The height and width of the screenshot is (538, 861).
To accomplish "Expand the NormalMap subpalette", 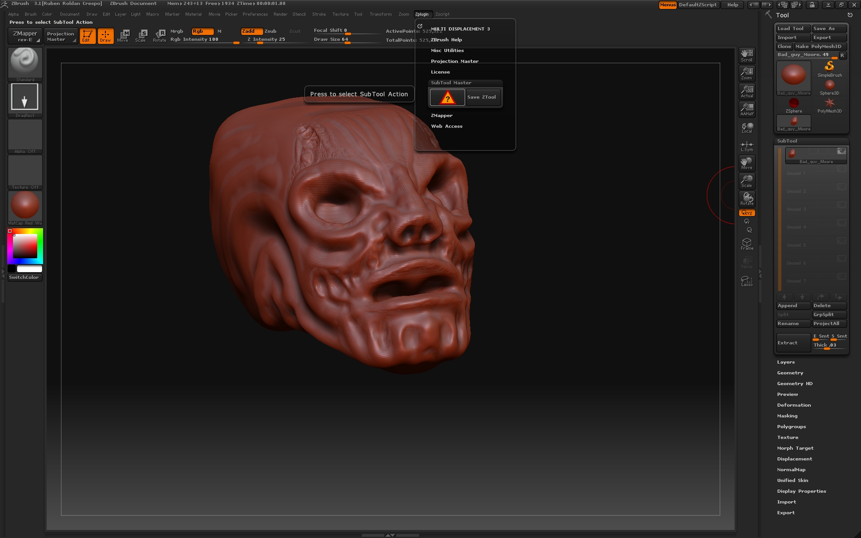I will click(791, 470).
